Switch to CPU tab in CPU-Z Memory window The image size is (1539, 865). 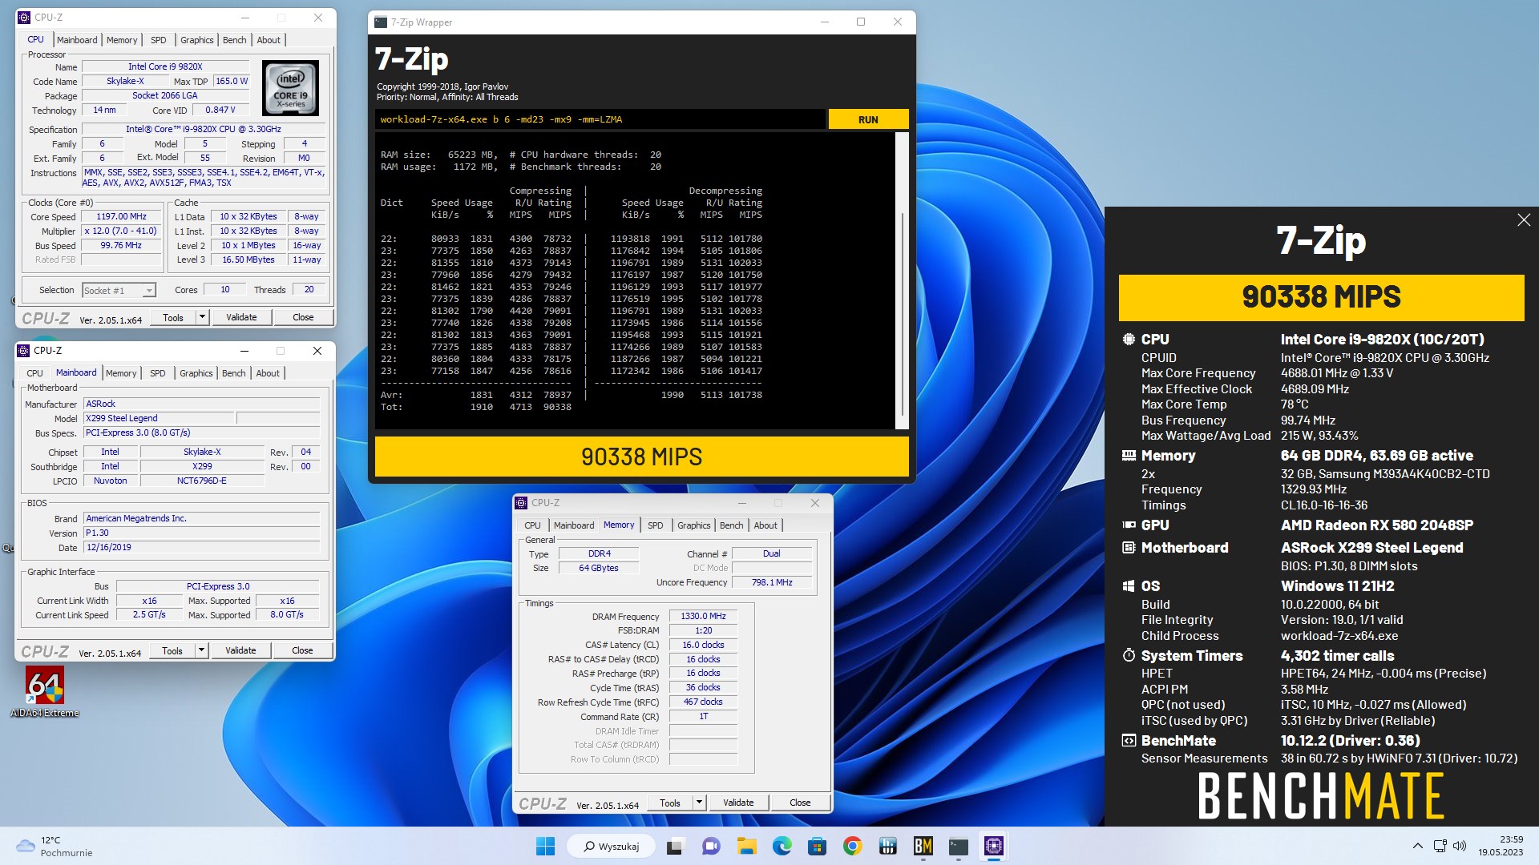533,525
